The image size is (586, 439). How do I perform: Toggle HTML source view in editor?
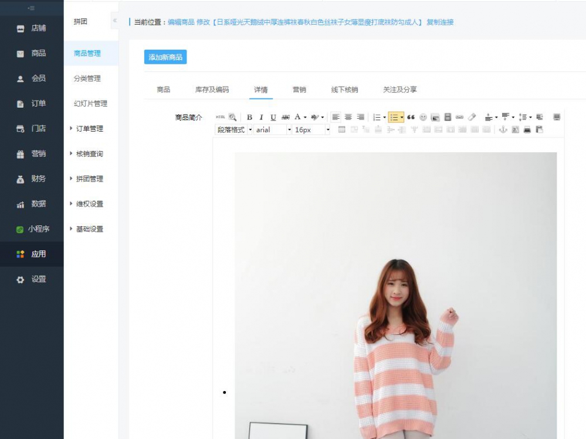pos(220,117)
